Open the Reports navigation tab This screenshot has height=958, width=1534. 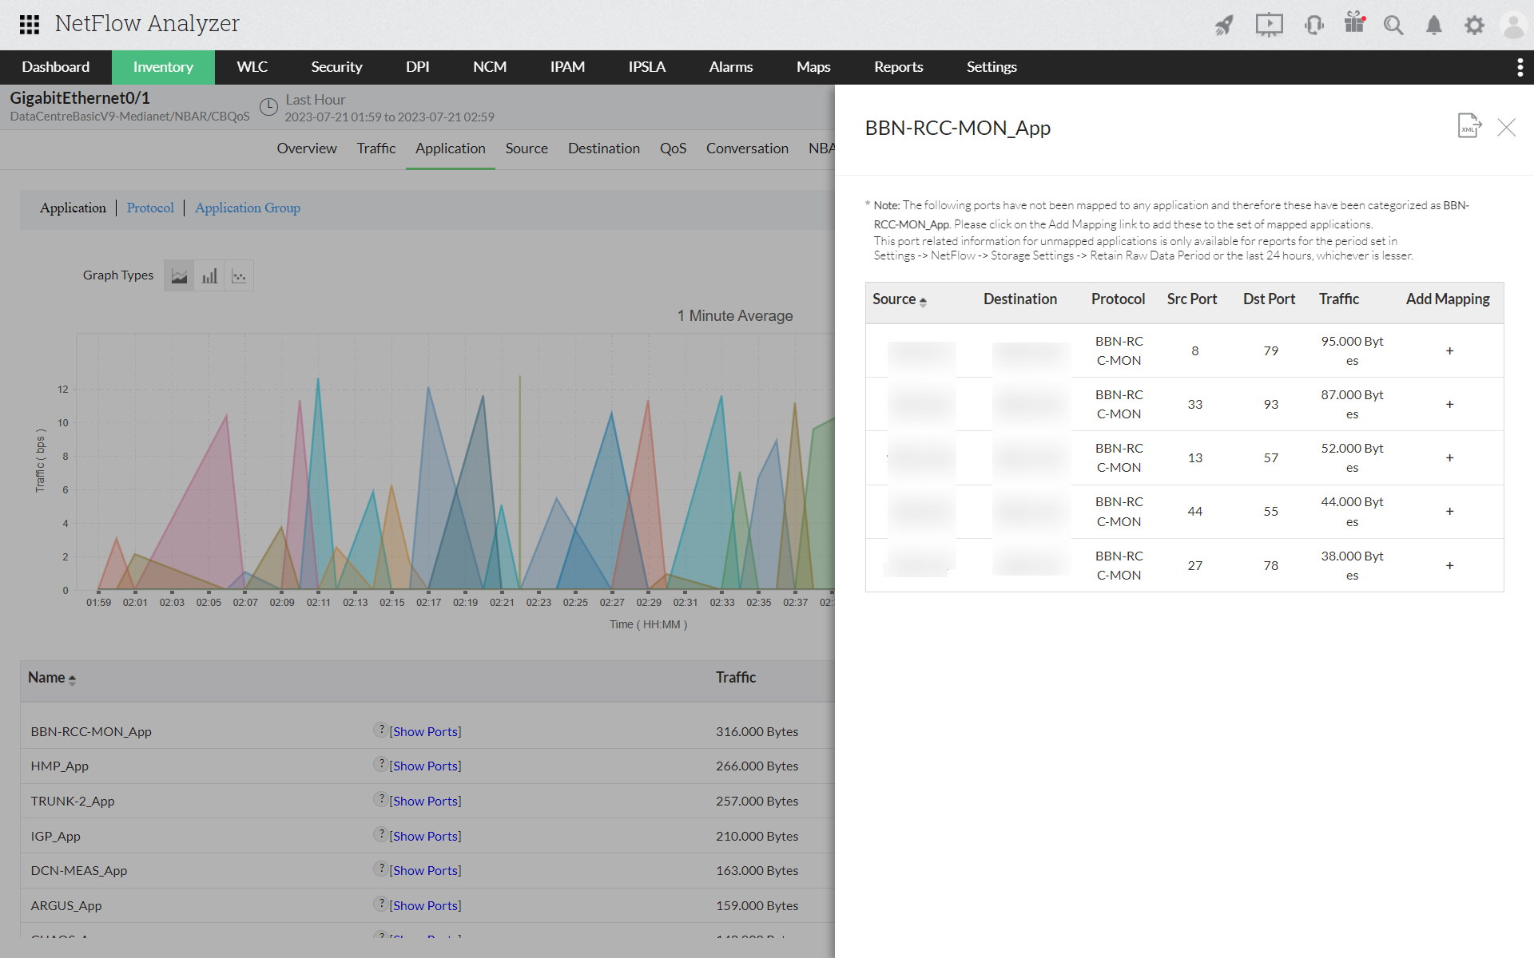coord(898,67)
